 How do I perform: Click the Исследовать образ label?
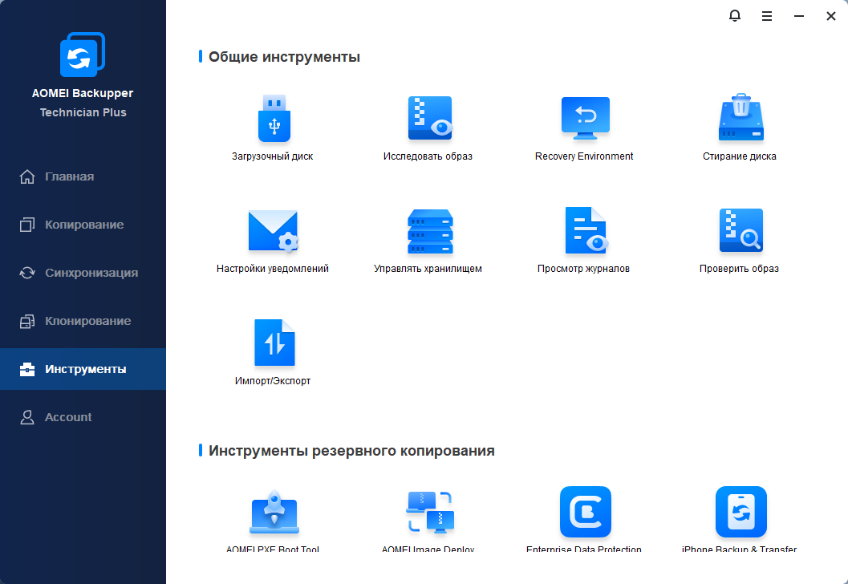pyautogui.click(x=428, y=156)
